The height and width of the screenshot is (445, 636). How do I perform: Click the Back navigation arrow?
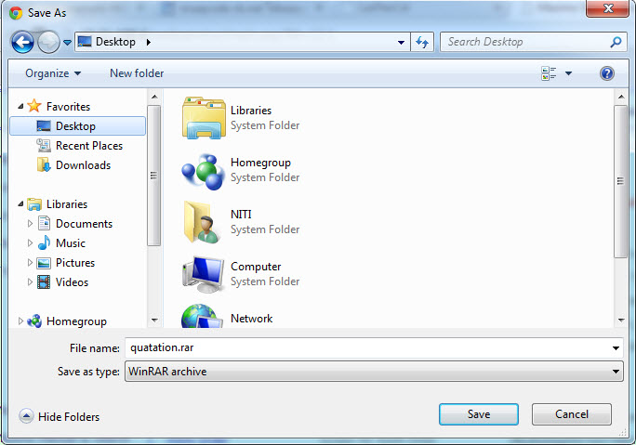[22, 42]
